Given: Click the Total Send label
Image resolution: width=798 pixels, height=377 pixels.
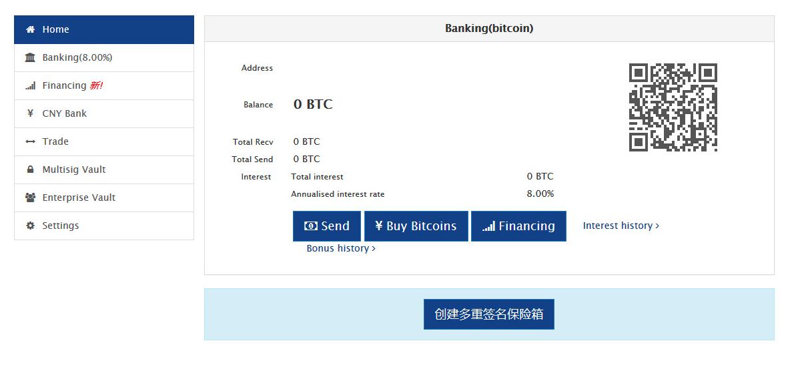Looking at the screenshot, I should [252, 159].
